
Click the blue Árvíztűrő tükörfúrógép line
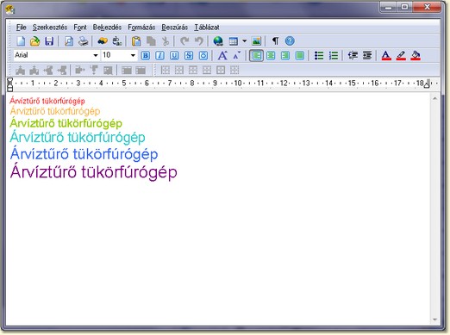pos(84,154)
